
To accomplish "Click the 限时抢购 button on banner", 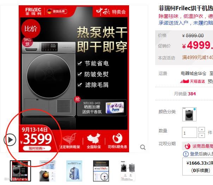I will pyautogui.click(x=37, y=148).
